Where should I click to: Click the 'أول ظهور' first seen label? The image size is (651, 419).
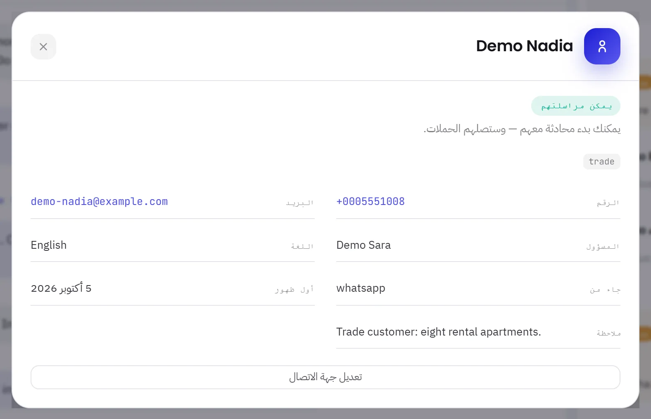pyautogui.click(x=295, y=290)
